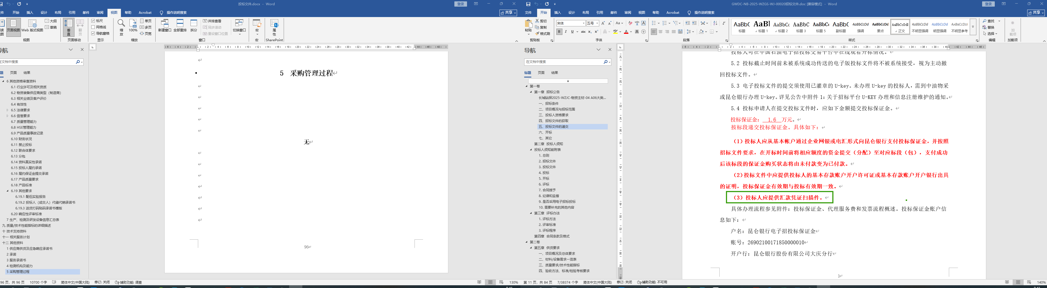
Task: Uncheck the 导航窗格 navigation pane checkbox
Action: coord(93,33)
